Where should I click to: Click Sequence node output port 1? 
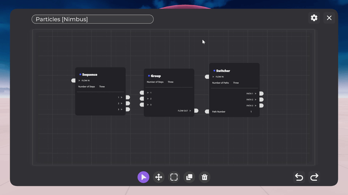pos(128,97)
